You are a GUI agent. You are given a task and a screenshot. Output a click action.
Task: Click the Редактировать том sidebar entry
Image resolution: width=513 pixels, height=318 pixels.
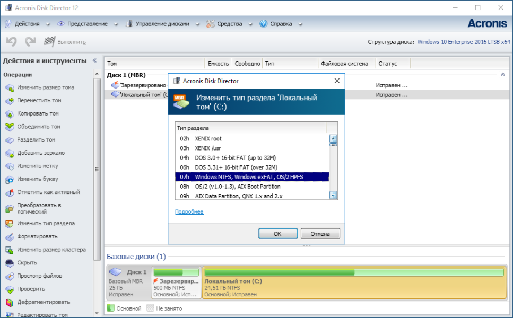[42, 315]
